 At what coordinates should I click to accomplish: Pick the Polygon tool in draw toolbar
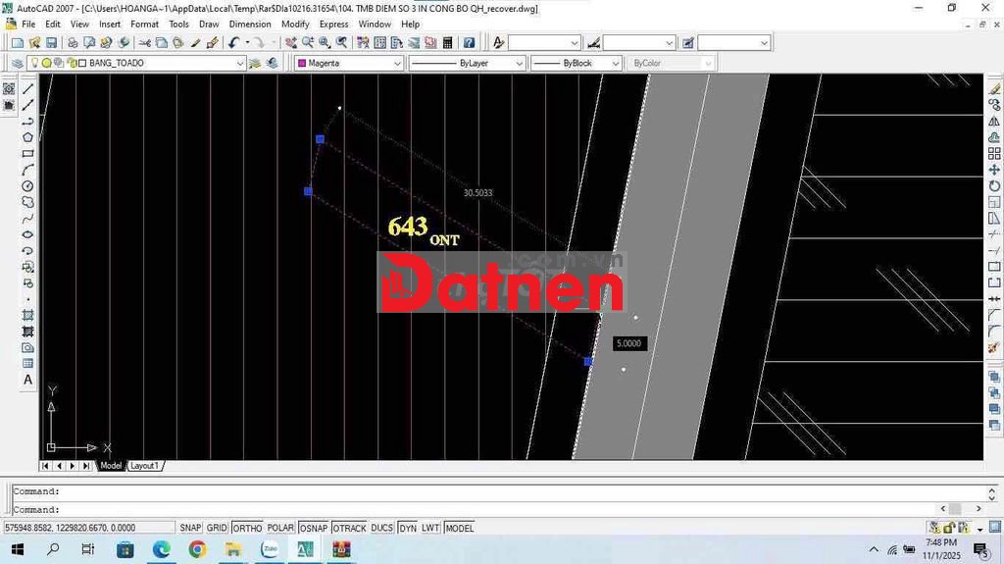(x=27, y=137)
